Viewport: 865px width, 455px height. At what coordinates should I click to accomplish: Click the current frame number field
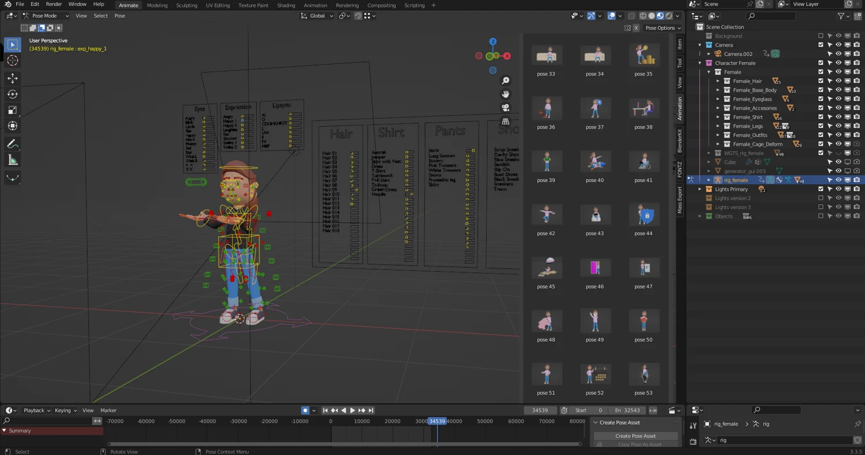tap(540, 410)
